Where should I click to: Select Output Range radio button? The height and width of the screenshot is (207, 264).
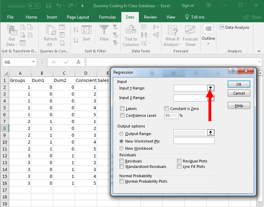(x=121, y=134)
